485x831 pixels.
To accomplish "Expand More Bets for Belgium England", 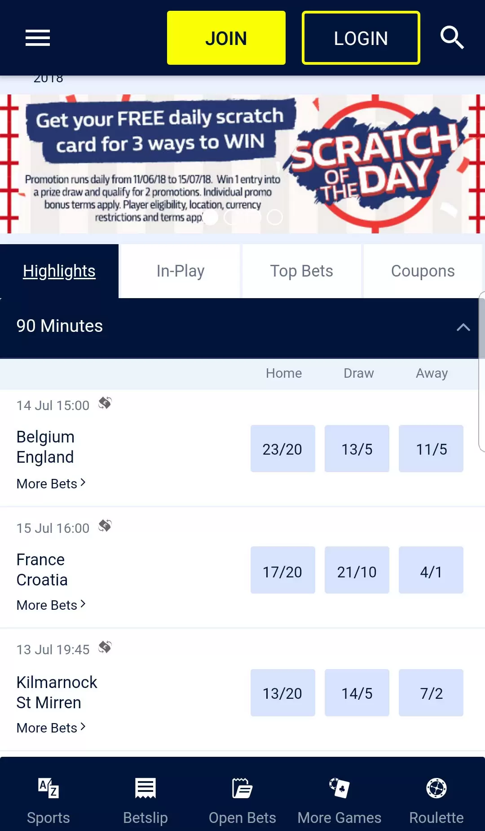I will point(51,483).
